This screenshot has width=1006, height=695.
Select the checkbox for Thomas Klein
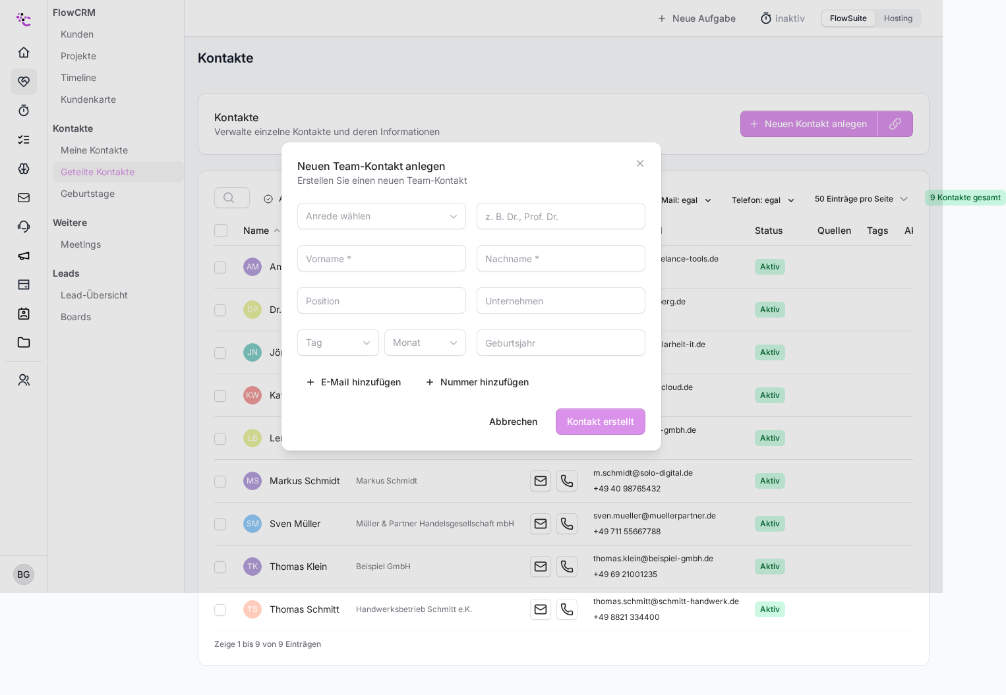pos(220,567)
